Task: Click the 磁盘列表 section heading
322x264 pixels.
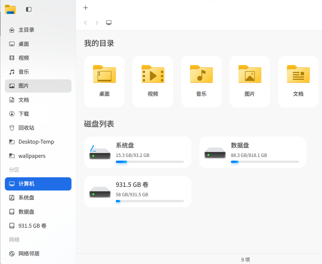Action: [x=99, y=124]
